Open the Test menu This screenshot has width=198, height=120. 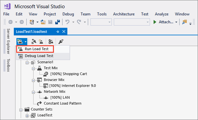coord(145,14)
